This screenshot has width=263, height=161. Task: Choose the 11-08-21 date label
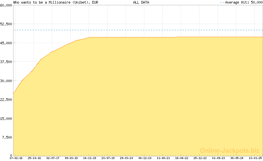pyautogui.click(x=163, y=158)
